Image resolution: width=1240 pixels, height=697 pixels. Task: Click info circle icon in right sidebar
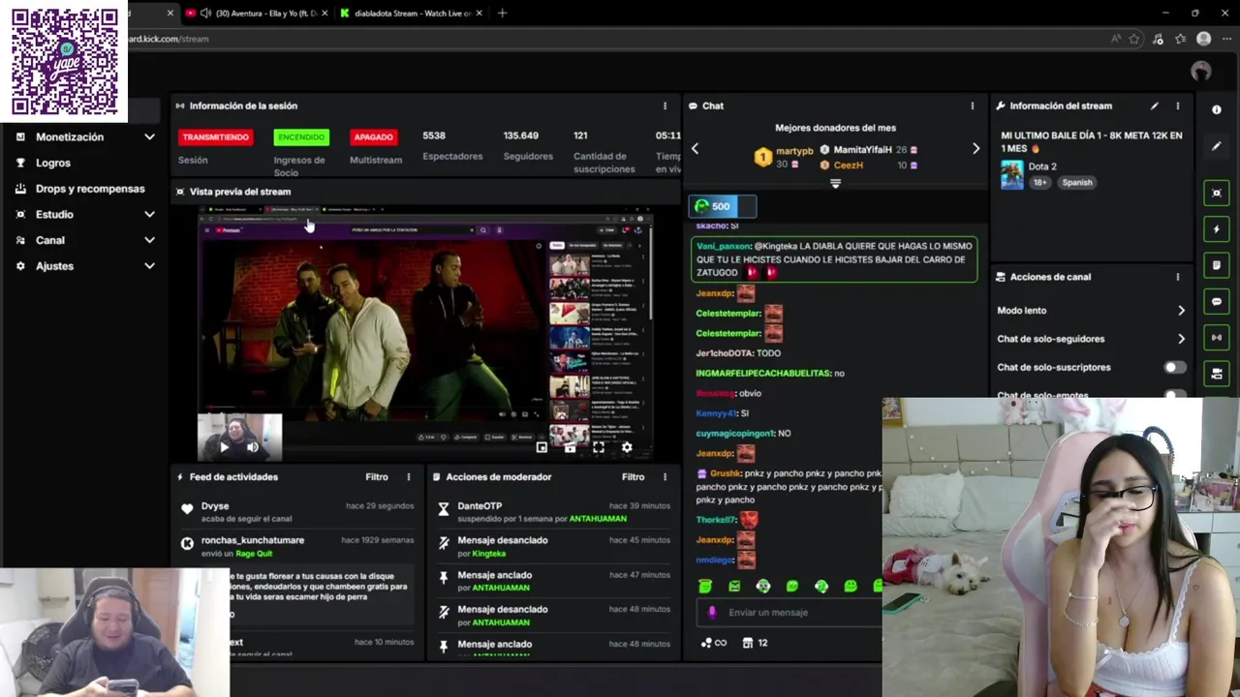pyautogui.click(x=1217, y=109)
